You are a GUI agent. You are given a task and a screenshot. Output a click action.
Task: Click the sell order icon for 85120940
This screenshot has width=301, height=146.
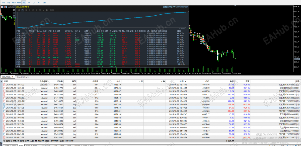(4, 130)
